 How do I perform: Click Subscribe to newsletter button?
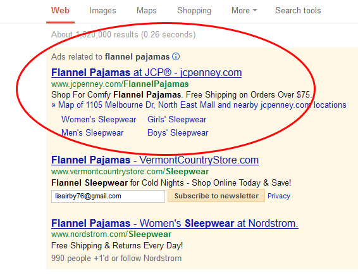216,196
